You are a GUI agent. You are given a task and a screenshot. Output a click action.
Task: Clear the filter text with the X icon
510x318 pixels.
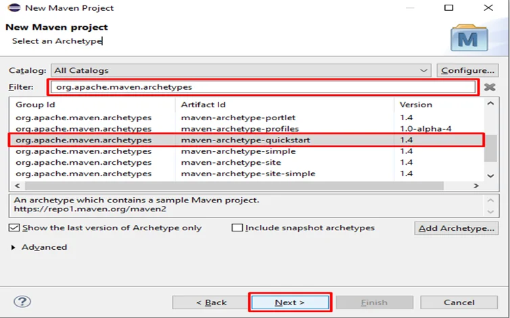490,87
